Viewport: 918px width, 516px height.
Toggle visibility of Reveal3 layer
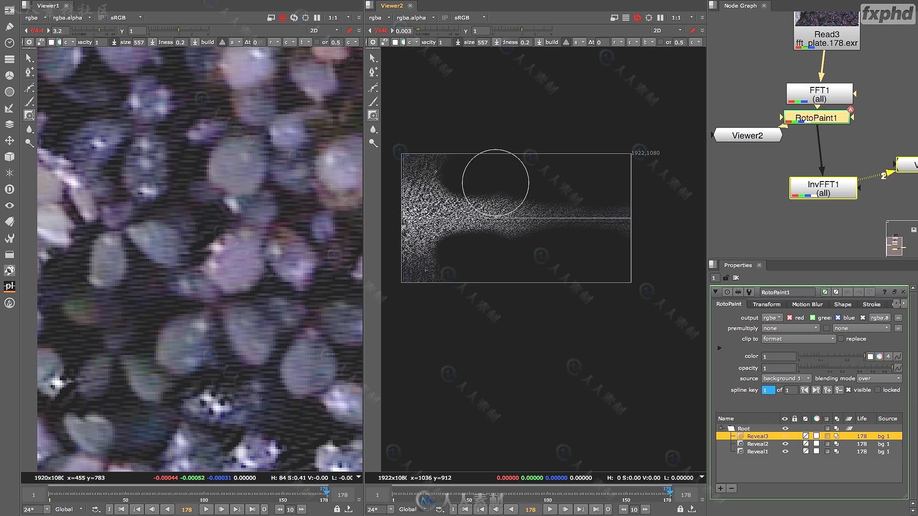[785, 435]
